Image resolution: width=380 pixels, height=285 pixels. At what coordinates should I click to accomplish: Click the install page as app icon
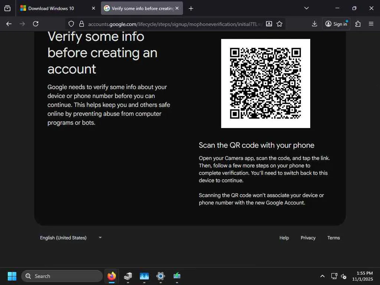click(x=269, y=24)
